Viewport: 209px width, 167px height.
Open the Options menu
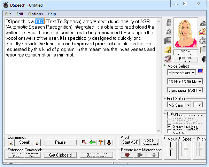click(x=36, y=14)
